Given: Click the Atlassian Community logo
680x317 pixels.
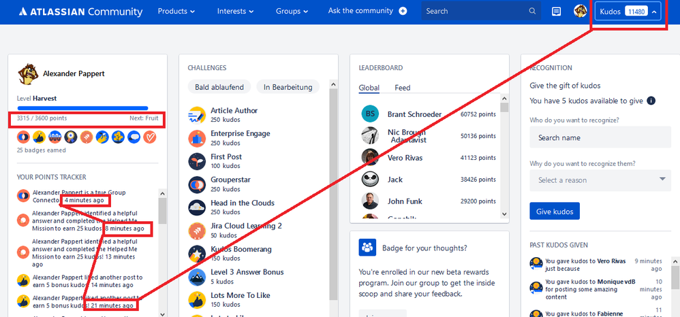Looking at the screenshot, I should click(80, 12).
